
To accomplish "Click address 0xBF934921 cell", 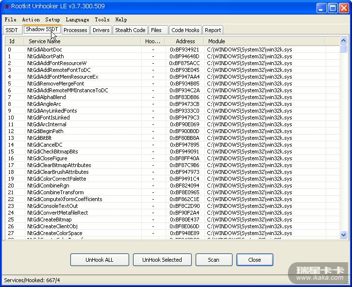I will 184,50.
